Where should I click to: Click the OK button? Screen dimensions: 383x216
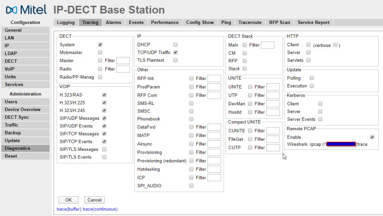tap(68, 200)
